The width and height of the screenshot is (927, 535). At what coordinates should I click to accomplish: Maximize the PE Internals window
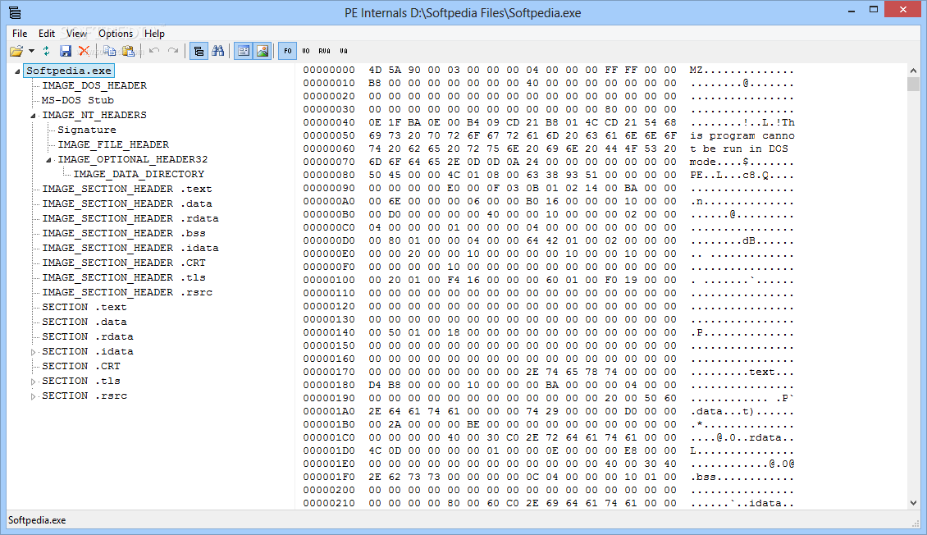pyautogui.click(x=874, y=10)
